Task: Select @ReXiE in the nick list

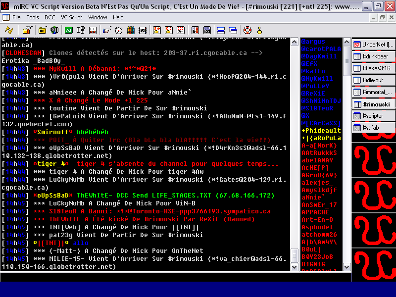Action: (x=313, y=93)
